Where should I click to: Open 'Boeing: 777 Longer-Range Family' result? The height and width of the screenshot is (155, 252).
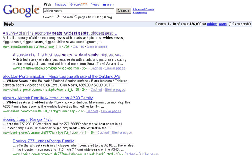43,141
